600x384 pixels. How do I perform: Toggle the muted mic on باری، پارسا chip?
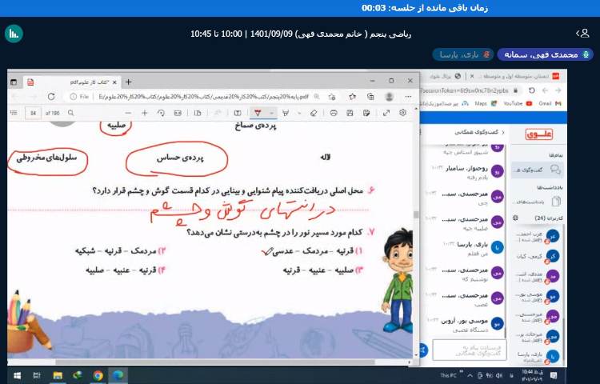pos(486,54)
